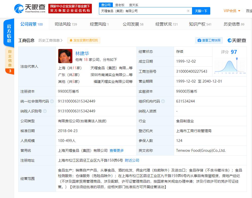Click the help icon beside 统一社会信用代码
The image size is (252, 198).
click(52, 101)
